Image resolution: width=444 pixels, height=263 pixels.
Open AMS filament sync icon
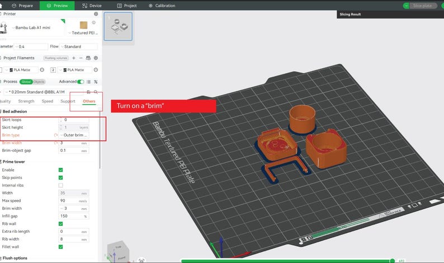point(88,58)
